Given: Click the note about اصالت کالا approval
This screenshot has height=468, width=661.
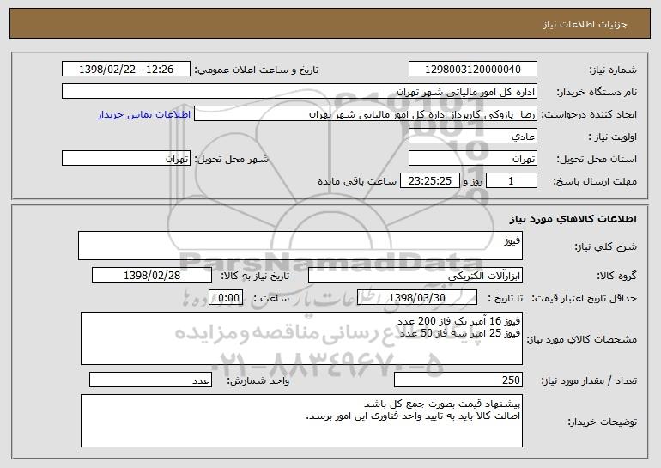Looking at the screenshot, I should point(413,416).
